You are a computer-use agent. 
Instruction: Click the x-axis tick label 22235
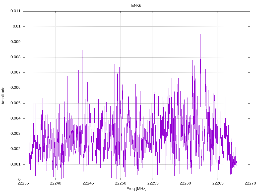[x=23, y=183]
